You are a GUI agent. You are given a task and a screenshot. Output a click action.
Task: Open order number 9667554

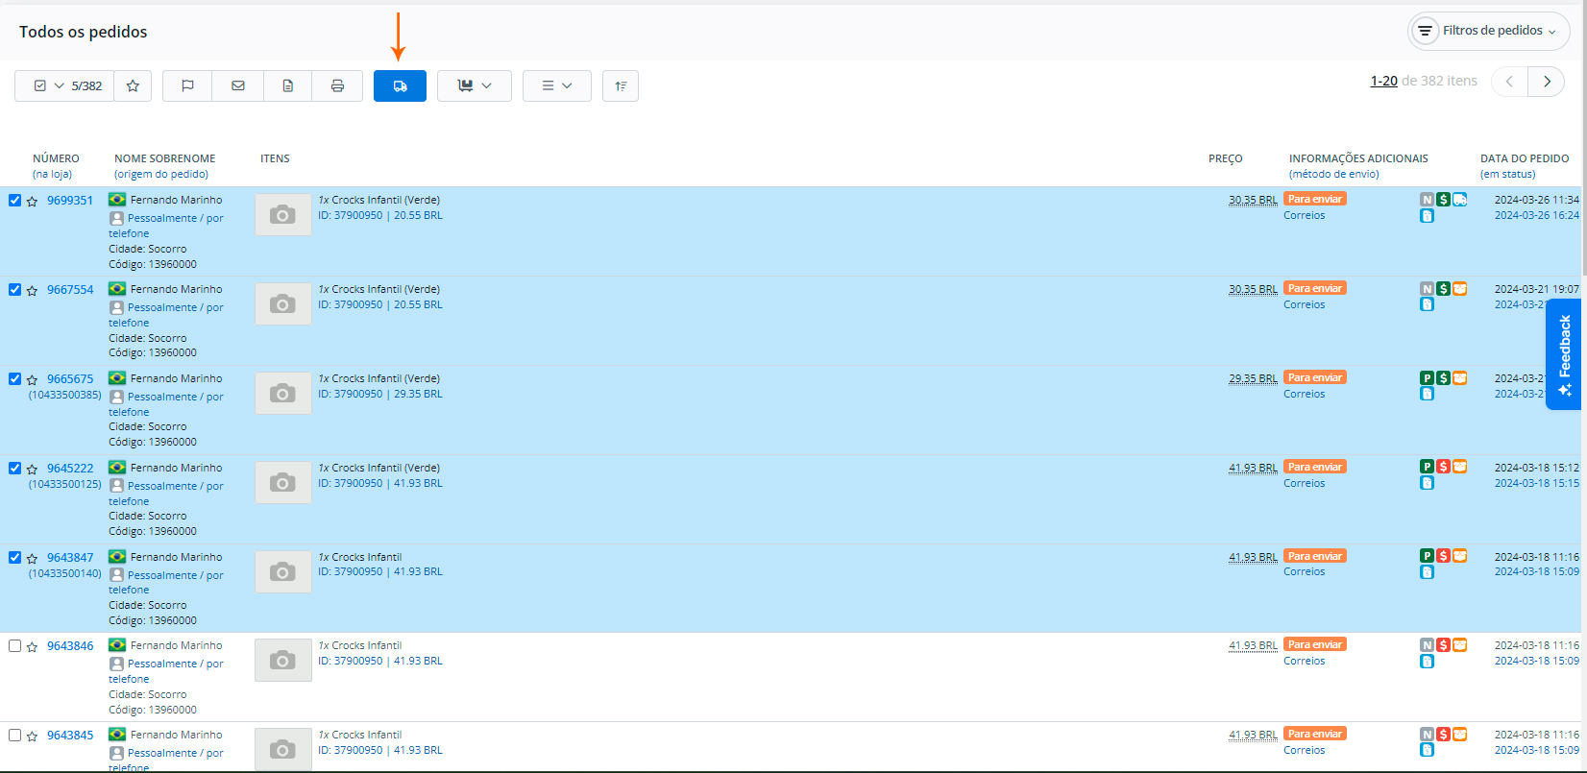click(x=70, y=290)
